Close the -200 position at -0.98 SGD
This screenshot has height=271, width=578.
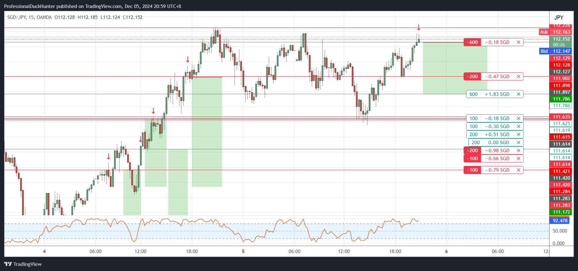point(518,151)
